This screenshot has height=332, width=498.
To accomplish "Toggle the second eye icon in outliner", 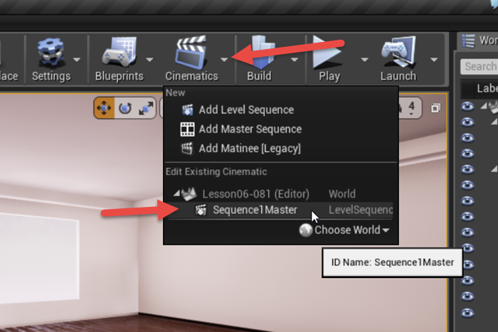I will tap(467, 122).
